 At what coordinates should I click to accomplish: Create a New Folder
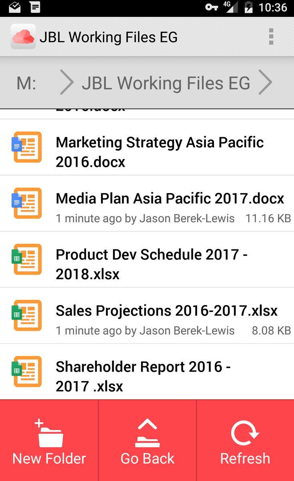49,440
